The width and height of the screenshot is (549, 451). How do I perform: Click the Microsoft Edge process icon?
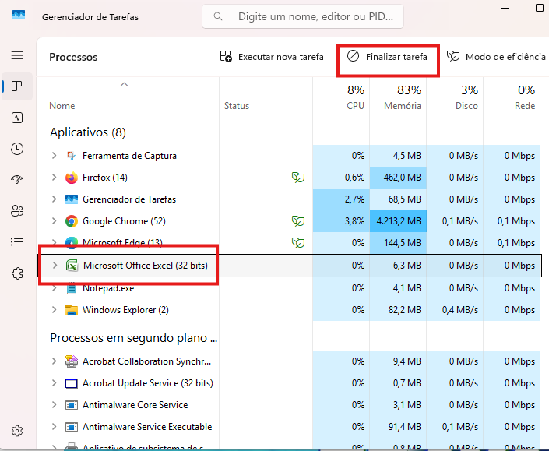coord(72,243)
